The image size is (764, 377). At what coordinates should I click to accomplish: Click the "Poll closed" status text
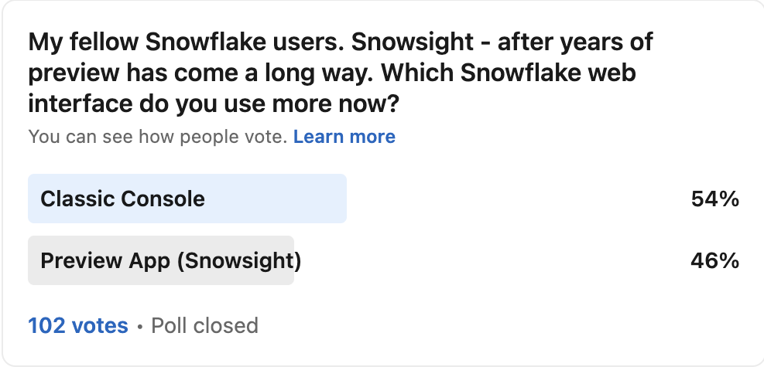coord(204,326)
